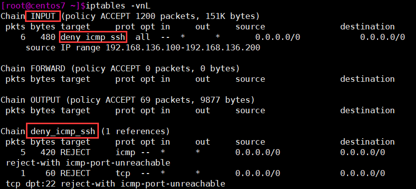Click the icmp protocol entry
The image size is (416, 189).
pos(125,153)
